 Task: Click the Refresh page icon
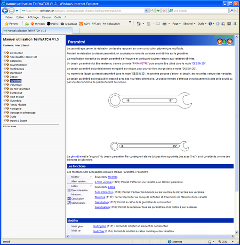158,11
